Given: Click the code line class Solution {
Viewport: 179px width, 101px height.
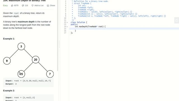Looking at the screenshot, I should click(x=79, y=22).
